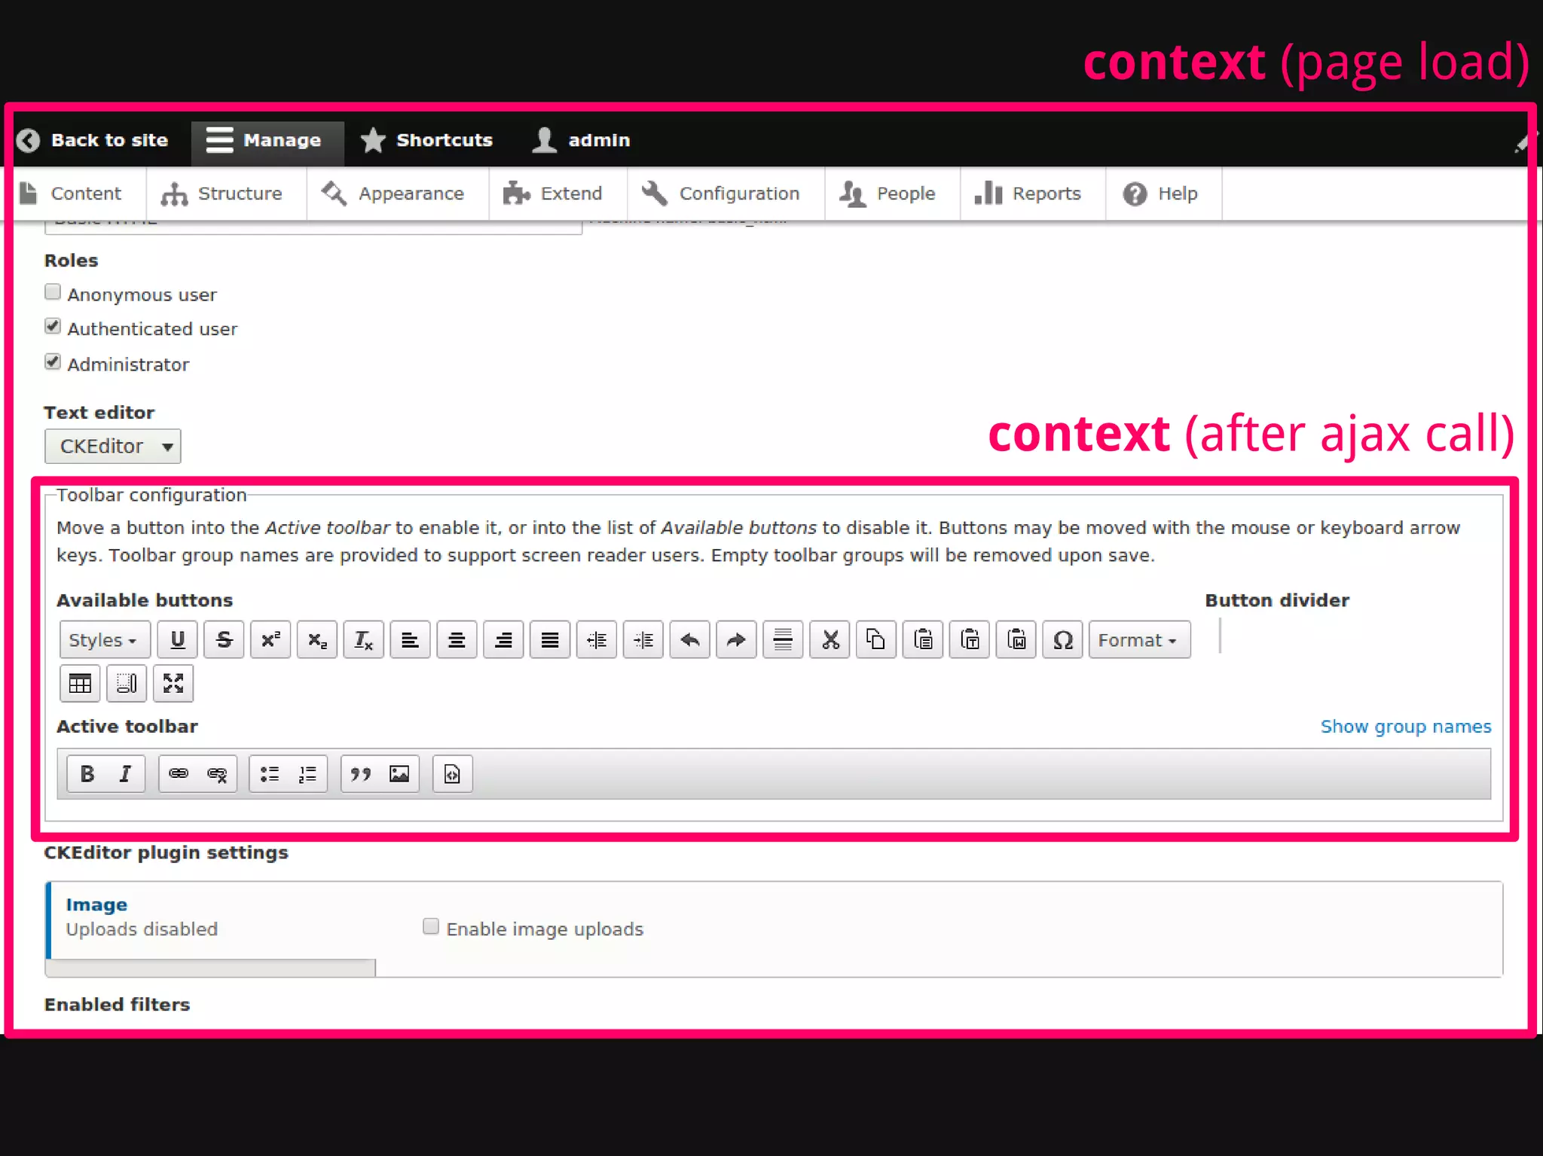
Task: Click the Underline button in Available buttons
Action: pyautogui.click(x=177, y=639)
